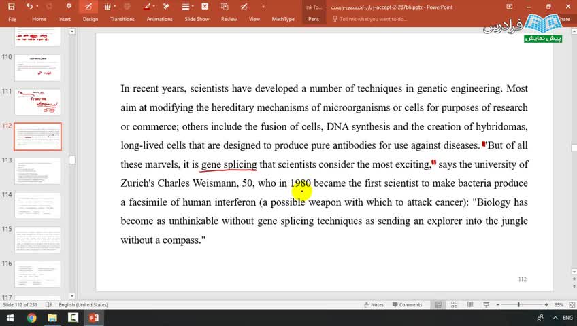
Task: Click underlined 'gene splicing' text on slide
Action: [229, 164]
